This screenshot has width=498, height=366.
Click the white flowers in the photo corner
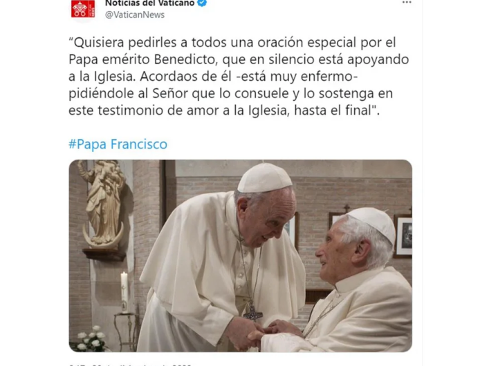pyautogui.click(x=89, y=340)
